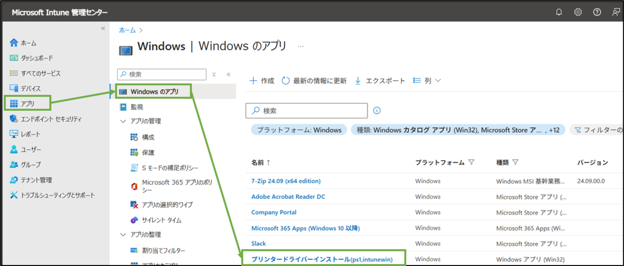Collapse the アプリの管理 section
The height and width of the screenshot is (266, 624).
pyautogui.click(x=123, y=121)
